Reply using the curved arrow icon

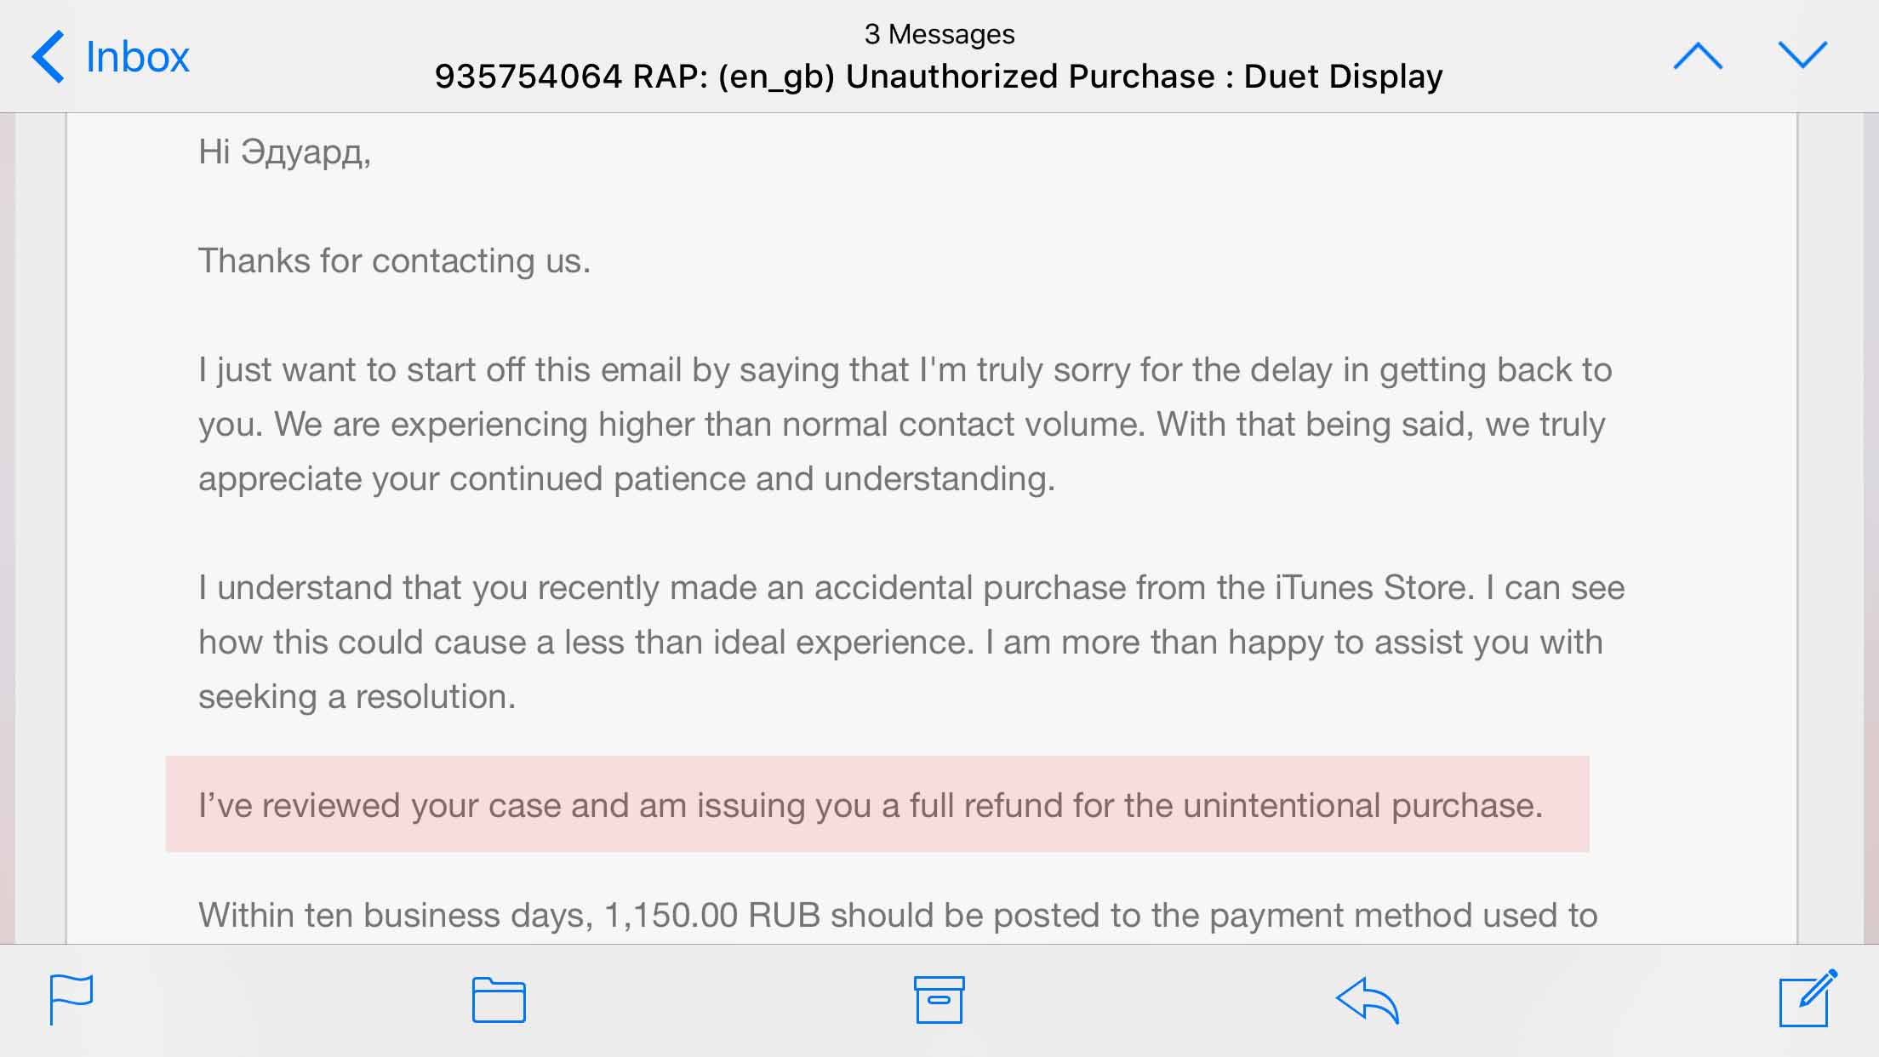coord(1368,999)
